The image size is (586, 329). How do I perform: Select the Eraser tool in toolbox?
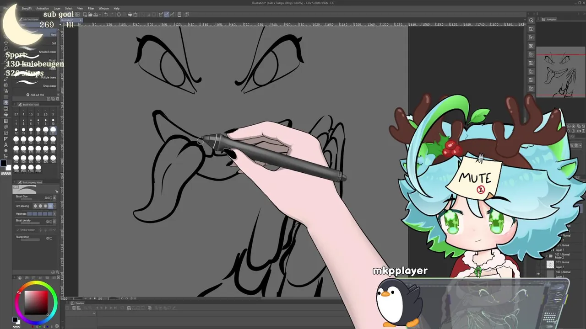coord(6,102)
